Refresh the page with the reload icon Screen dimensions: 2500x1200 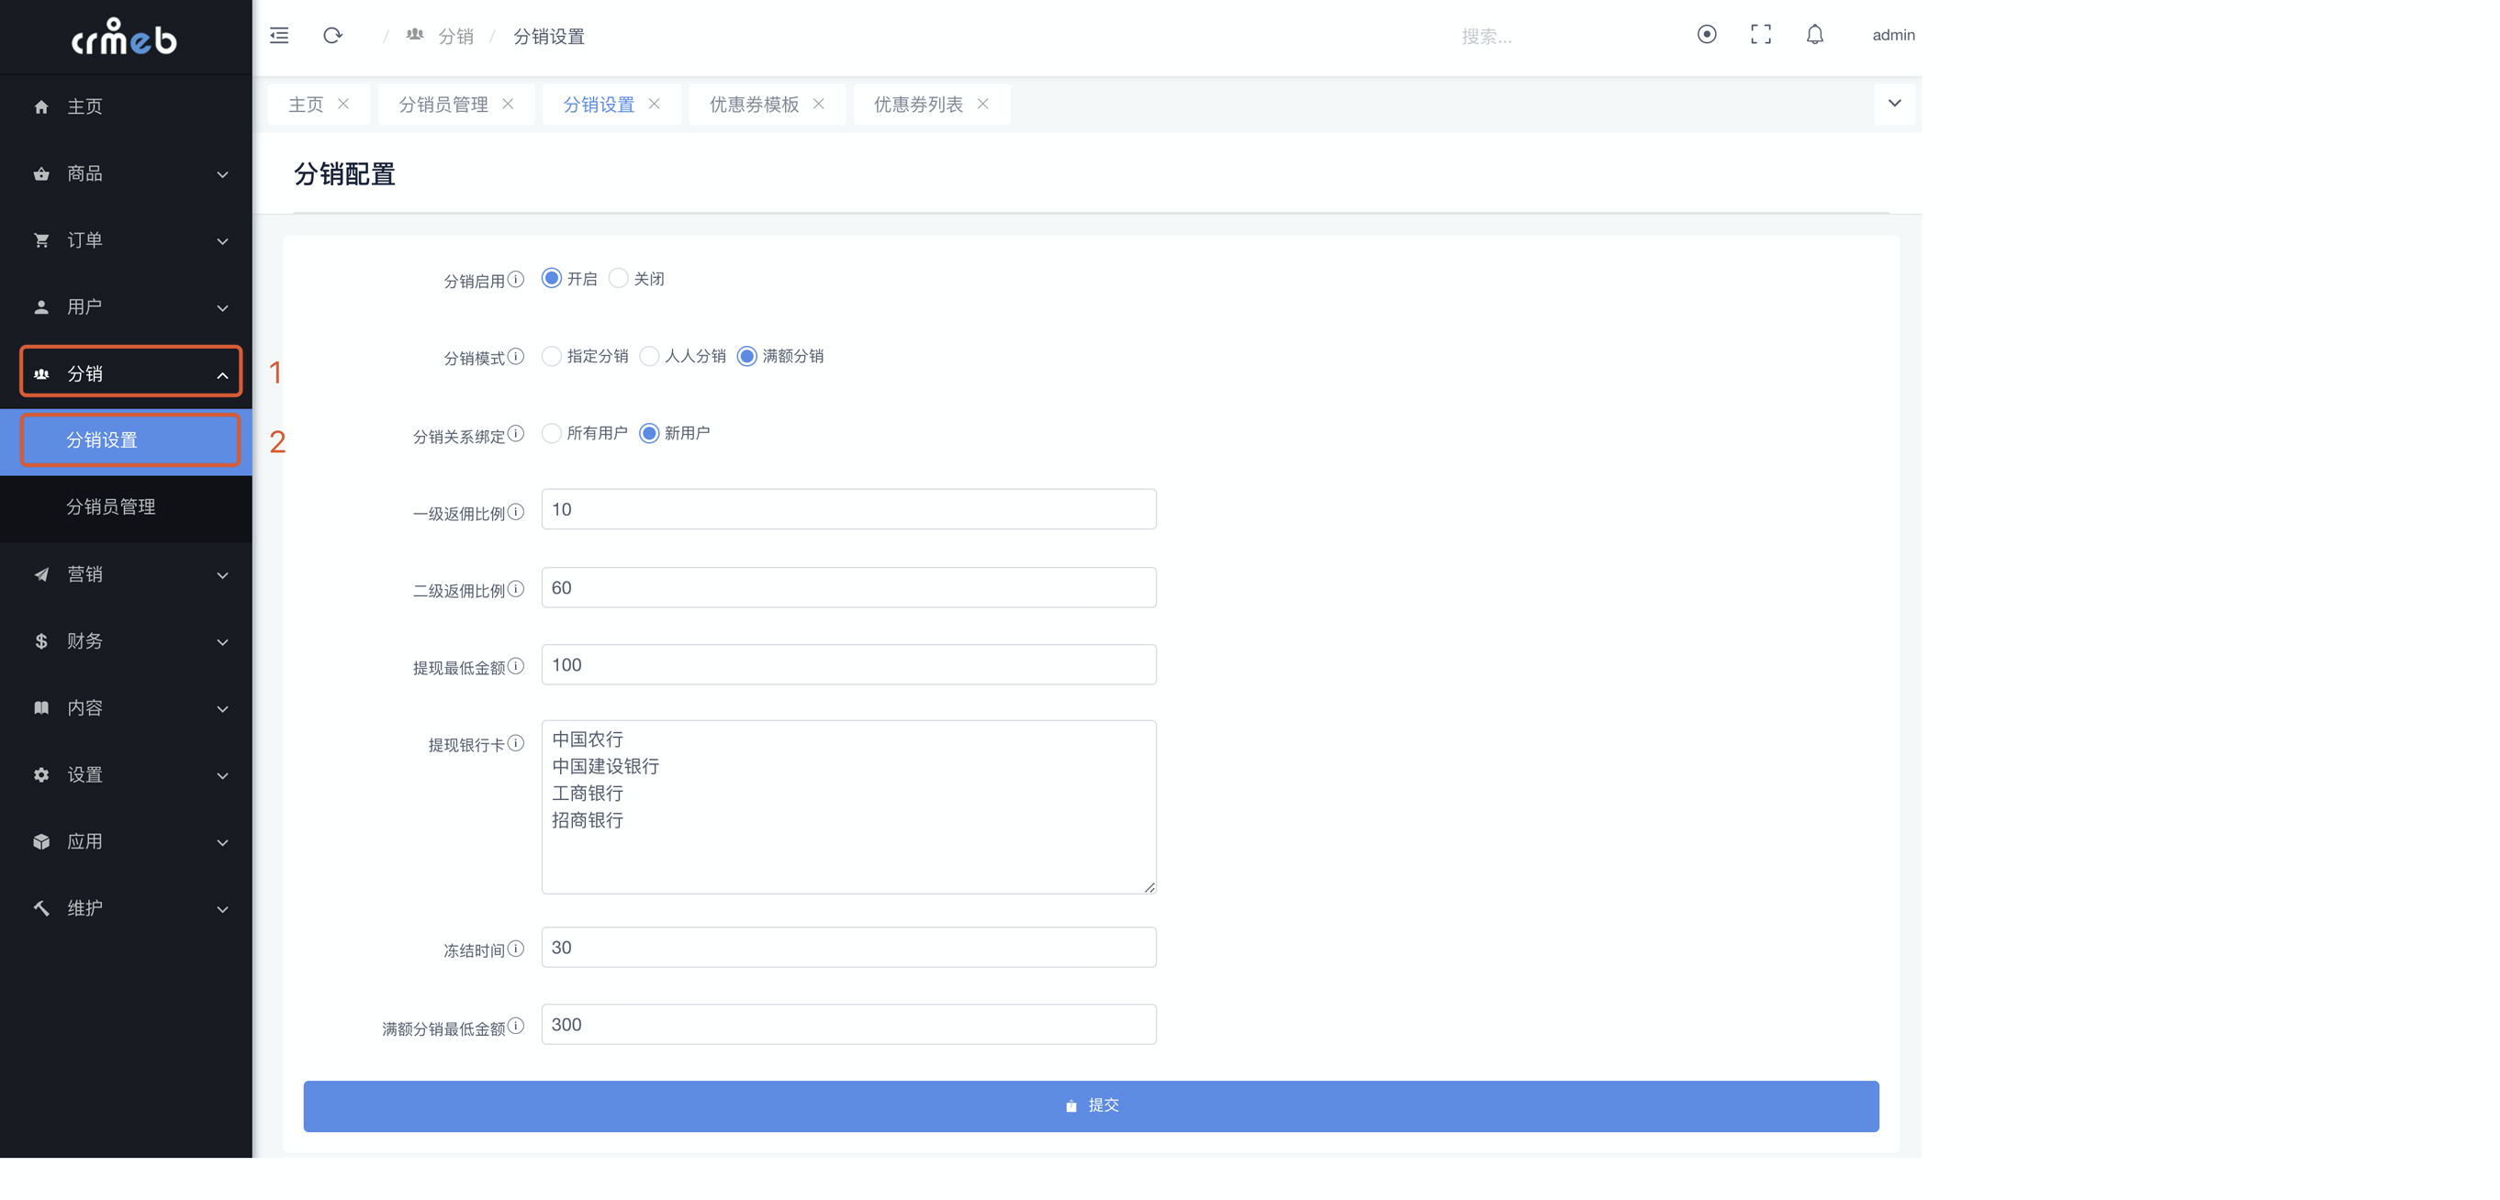coord(333,36)
